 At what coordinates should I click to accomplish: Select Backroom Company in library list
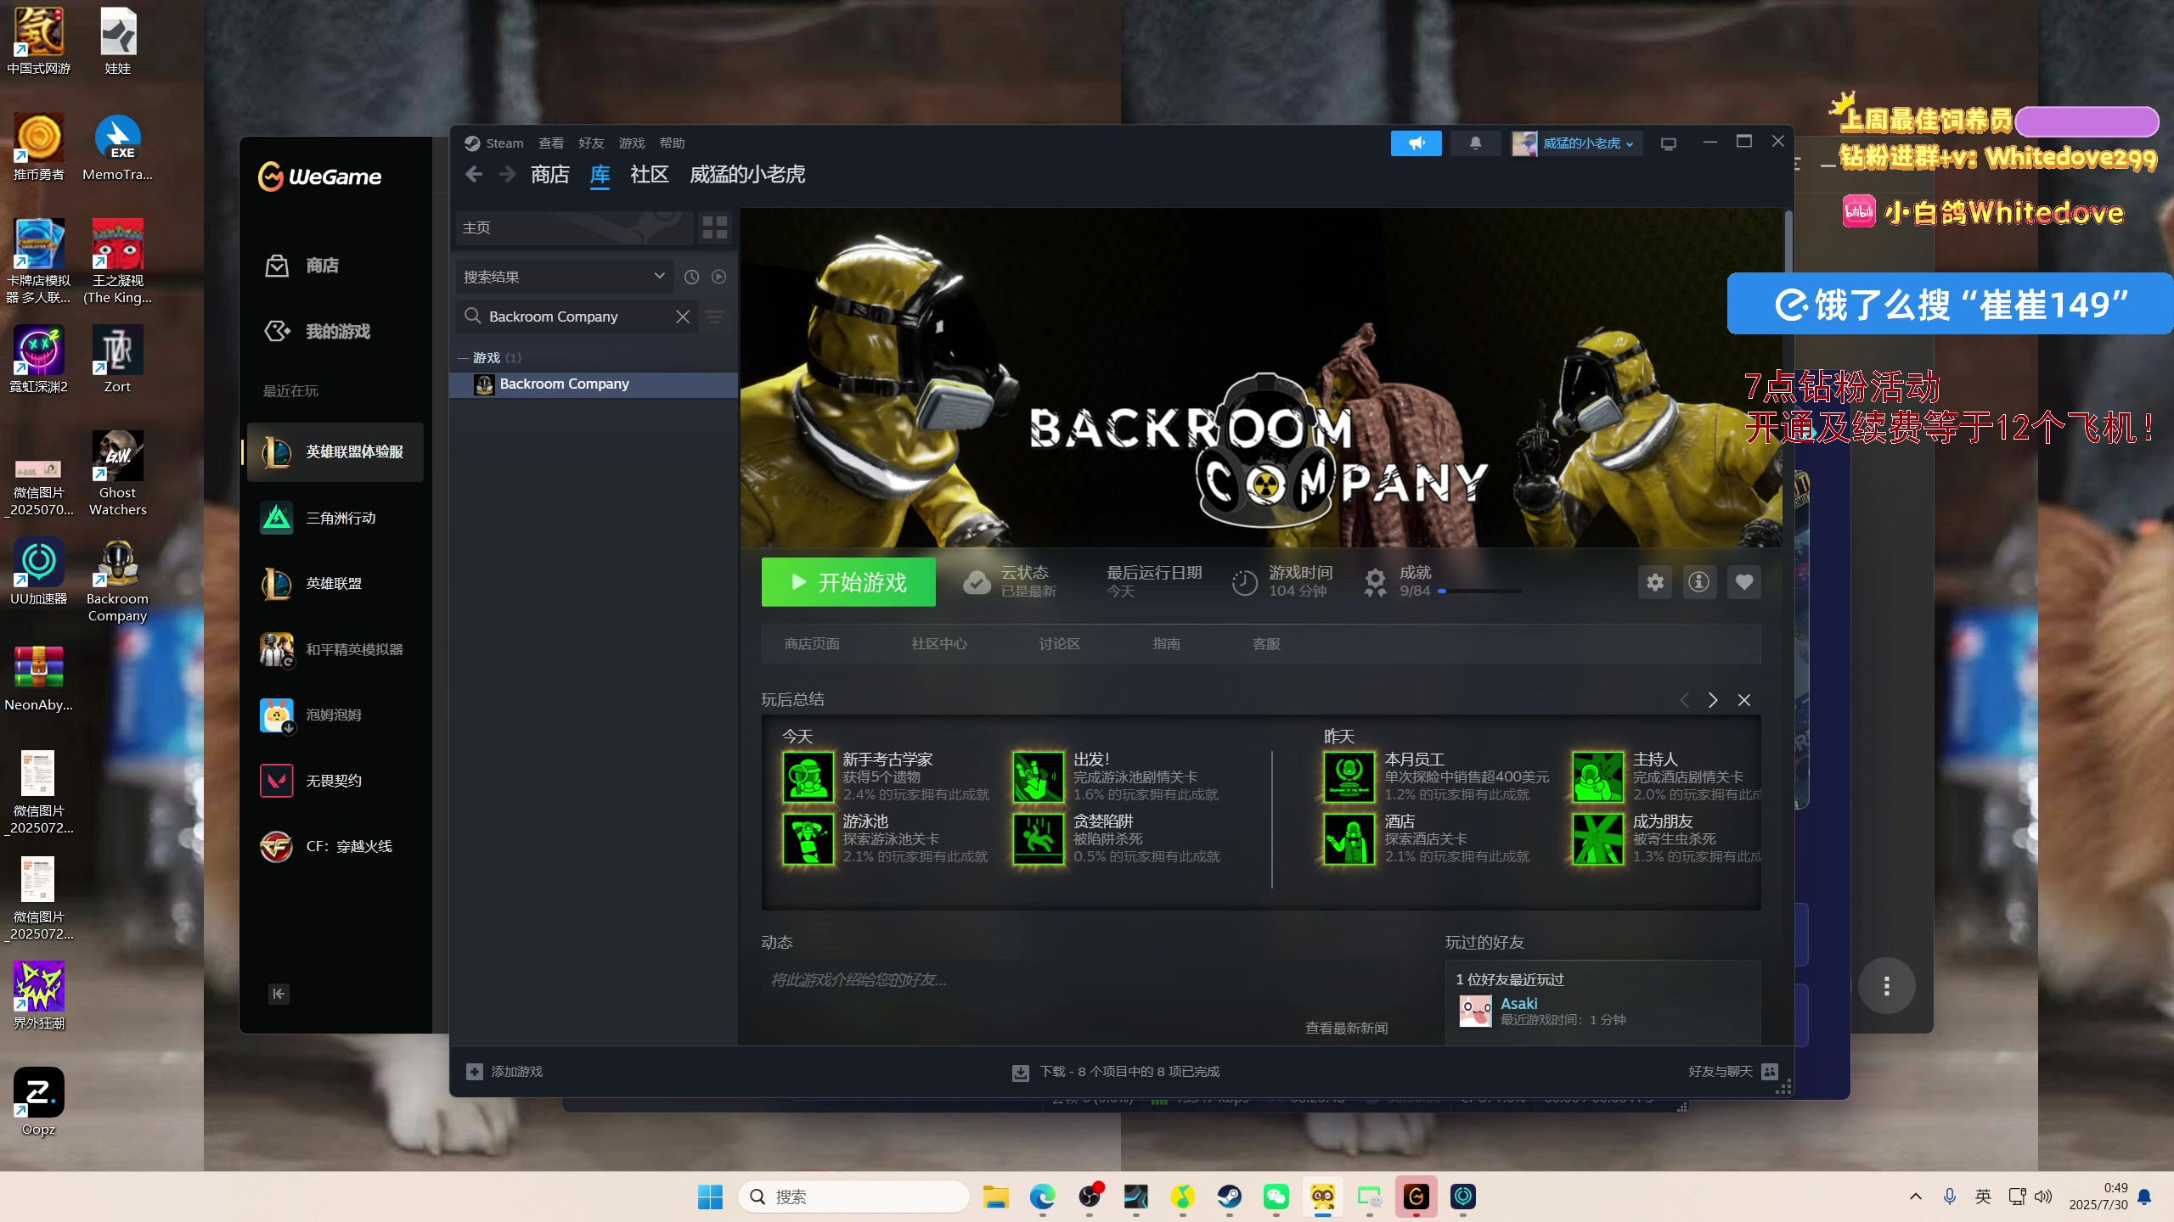(x=594, y=384)
